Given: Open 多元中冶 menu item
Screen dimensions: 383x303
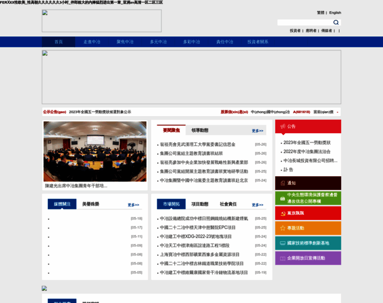Looking at the screenshot, I should coord(158,42).
